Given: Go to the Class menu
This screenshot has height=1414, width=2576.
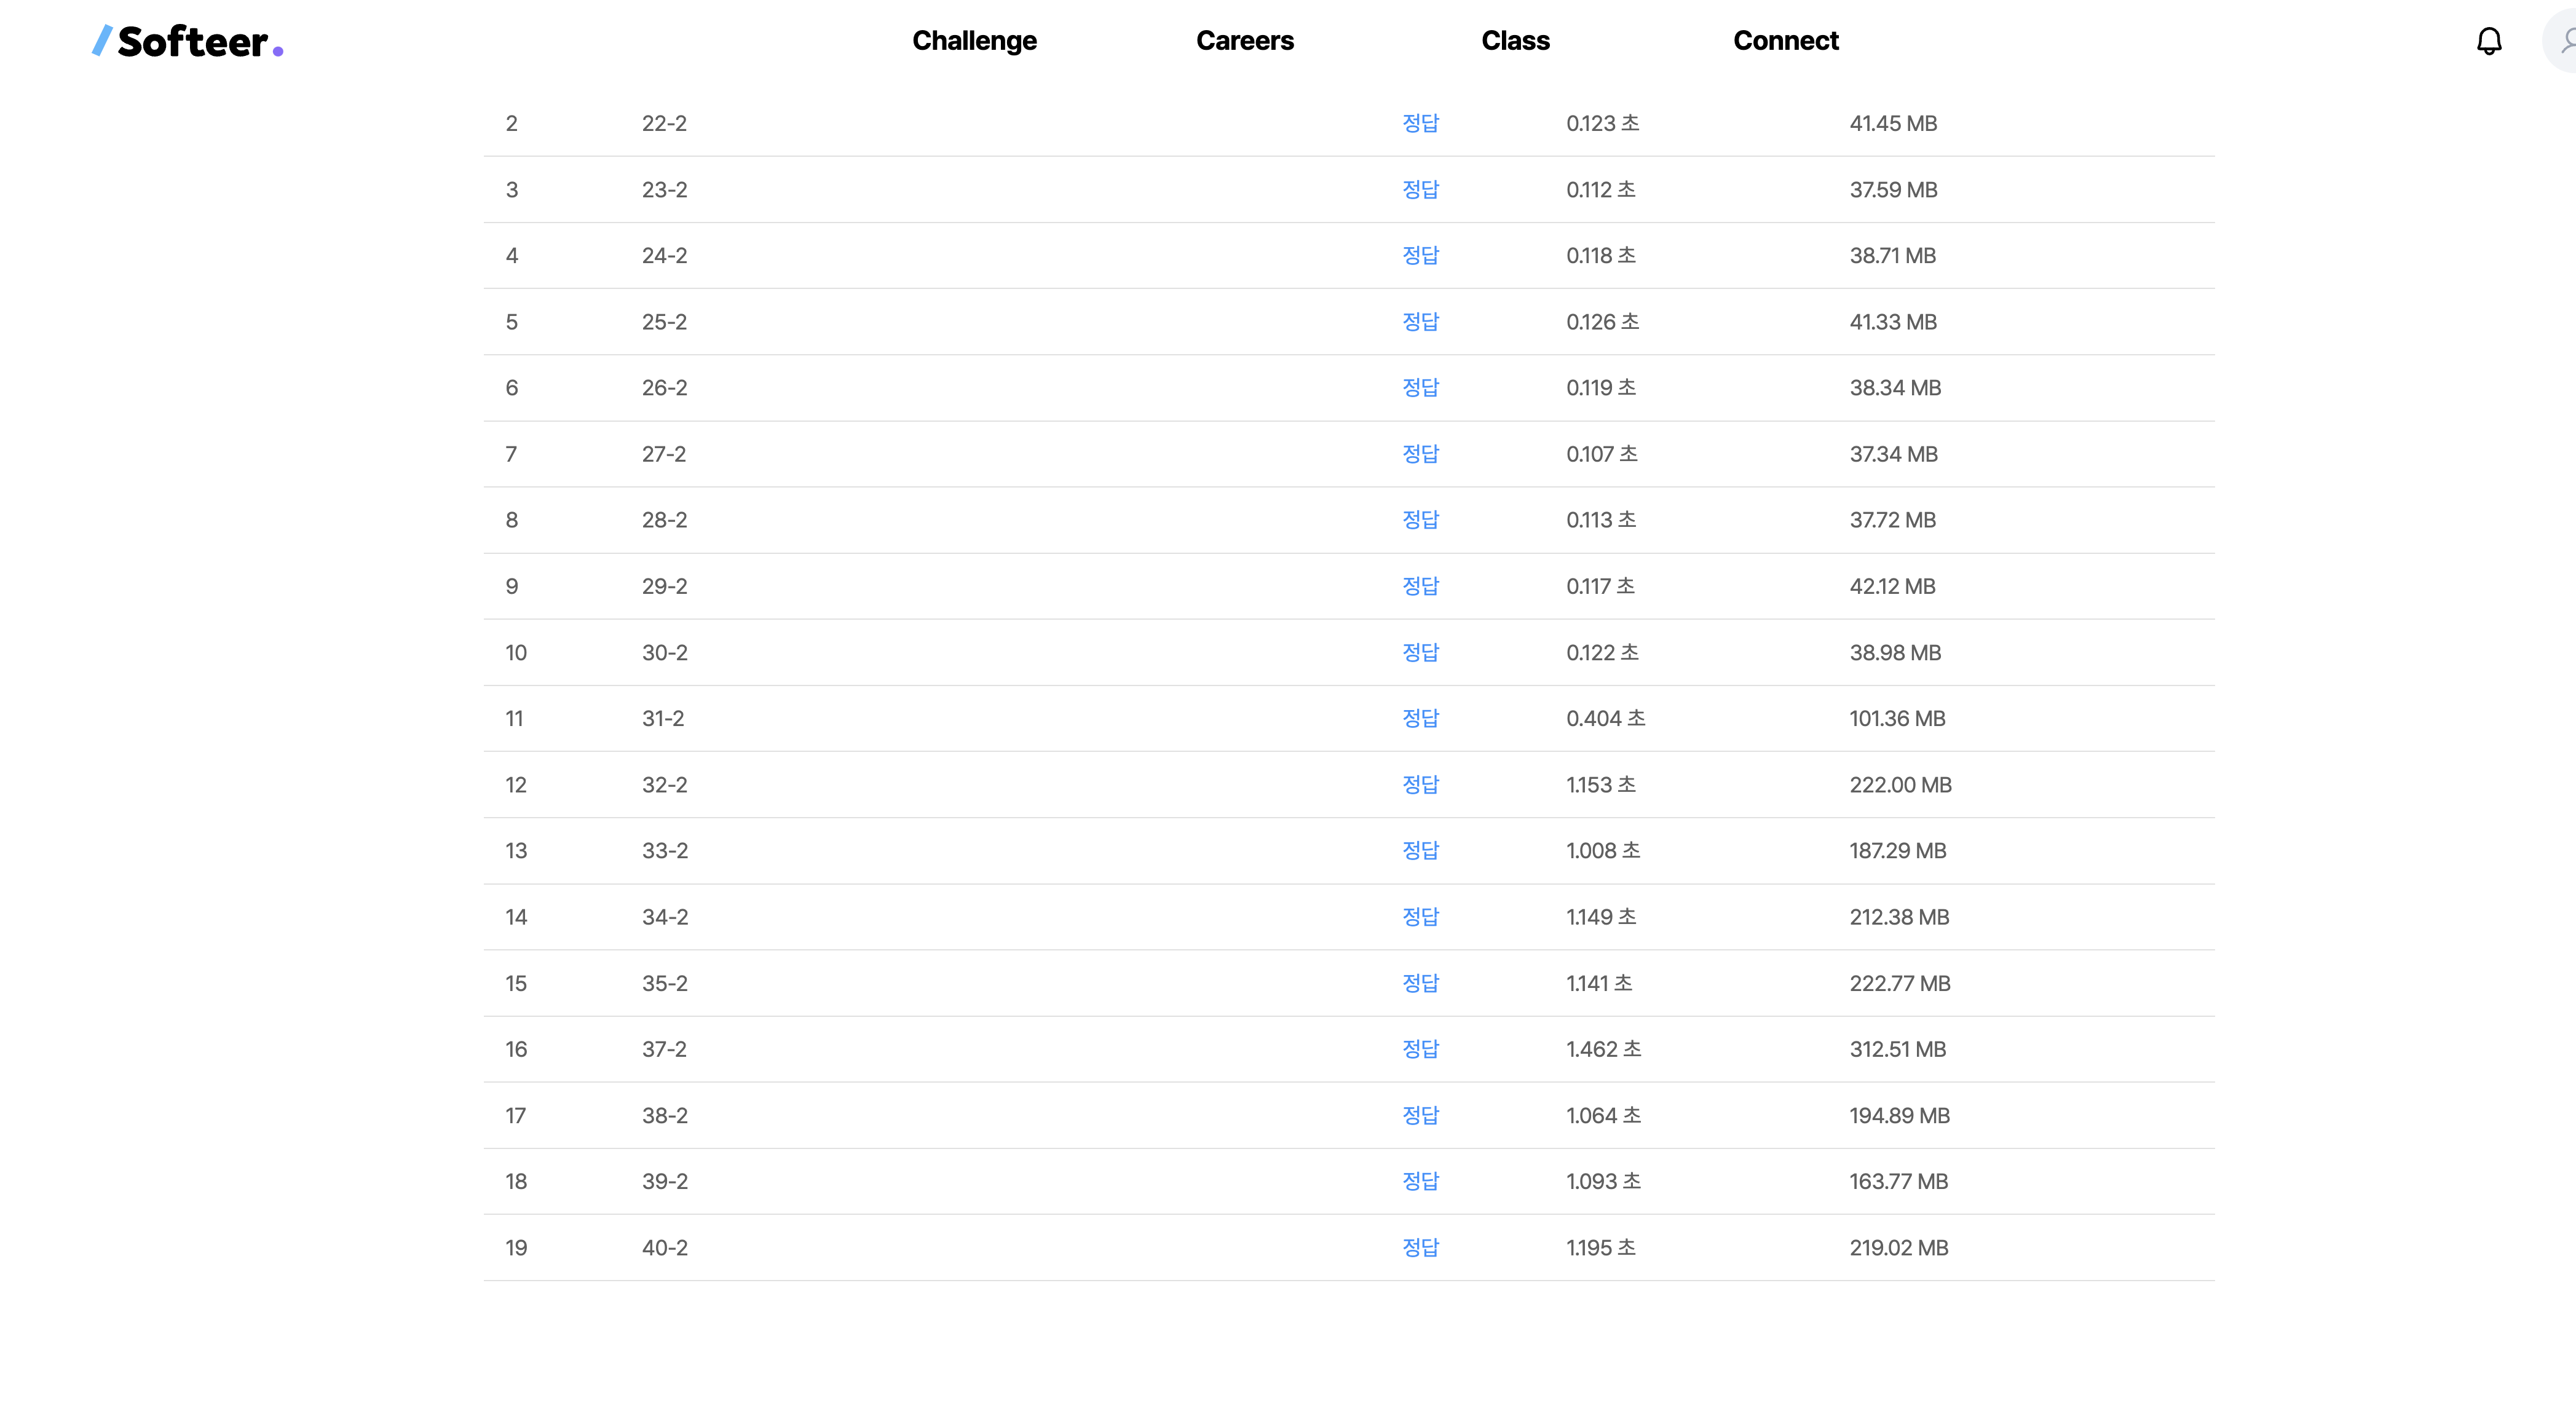Looking at the screenshot, I should (1515, 41).
